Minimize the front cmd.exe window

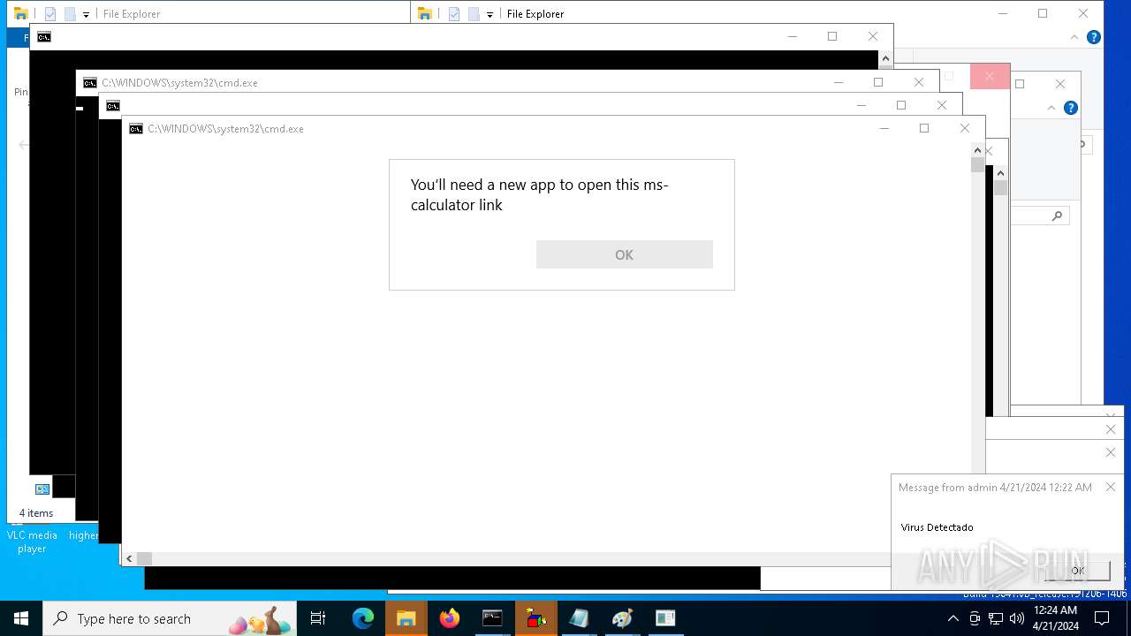point(884,128)
